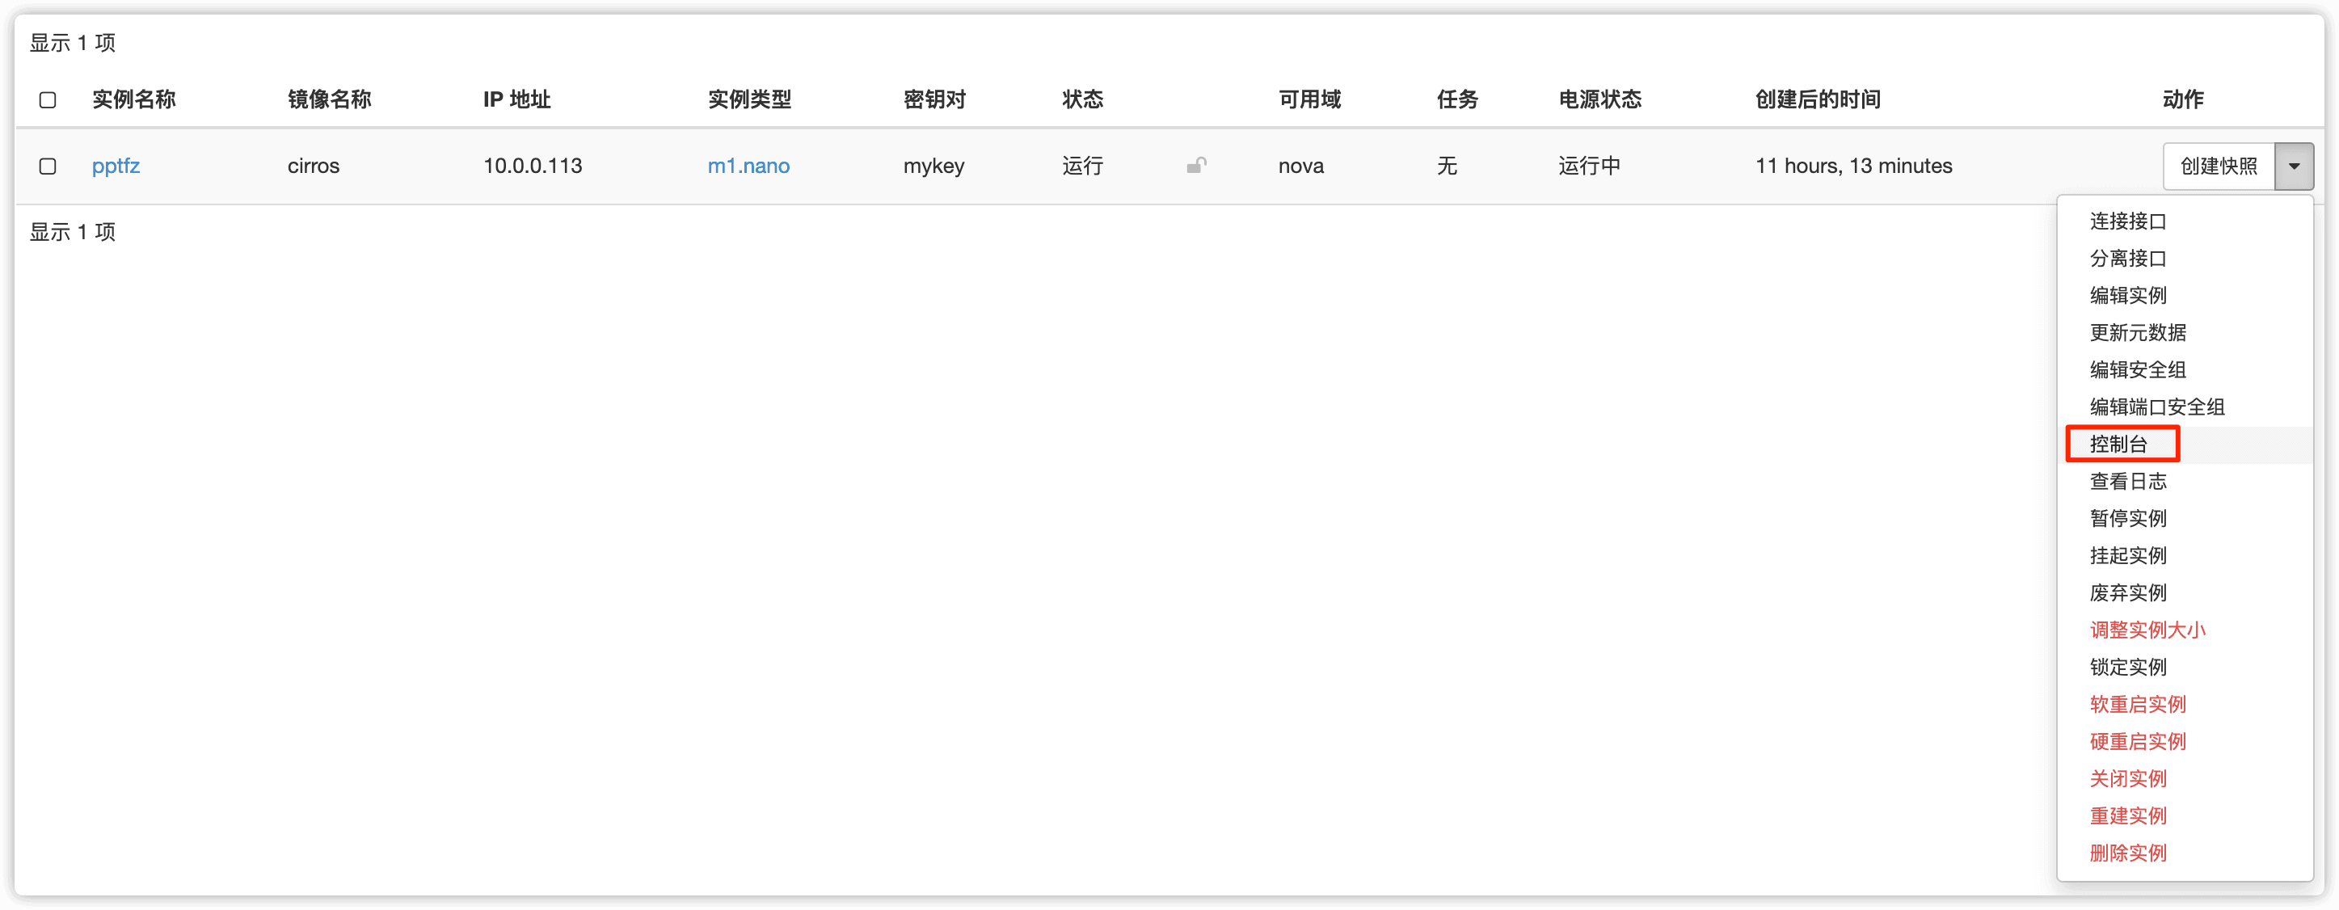Viewport: 2339px width, 910px height.
Task: Select 分离接口 in dropdown menu
Action: point(2127,259)
